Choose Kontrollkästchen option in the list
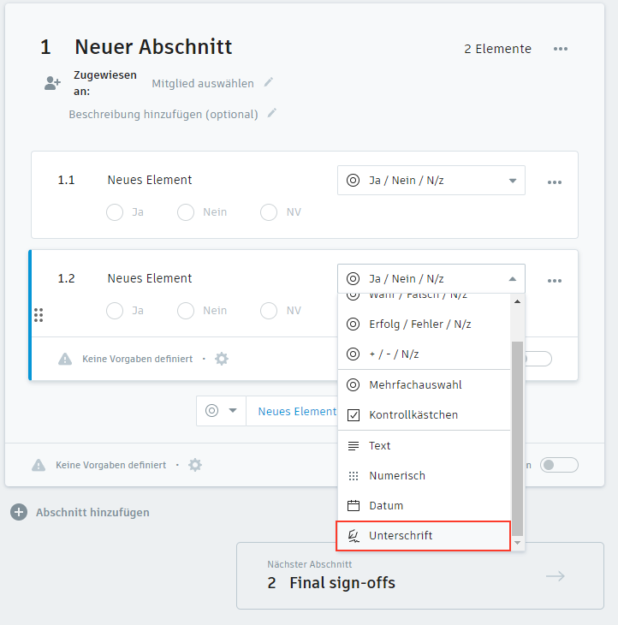The height and width of the screenshot is (625, 618). click(413, 415)
